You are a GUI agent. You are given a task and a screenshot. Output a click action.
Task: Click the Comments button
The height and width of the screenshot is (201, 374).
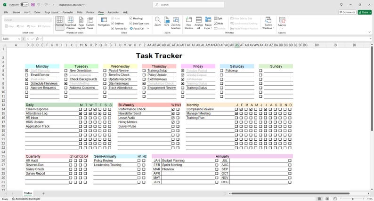pyautogui.click(x=347, y=12)
